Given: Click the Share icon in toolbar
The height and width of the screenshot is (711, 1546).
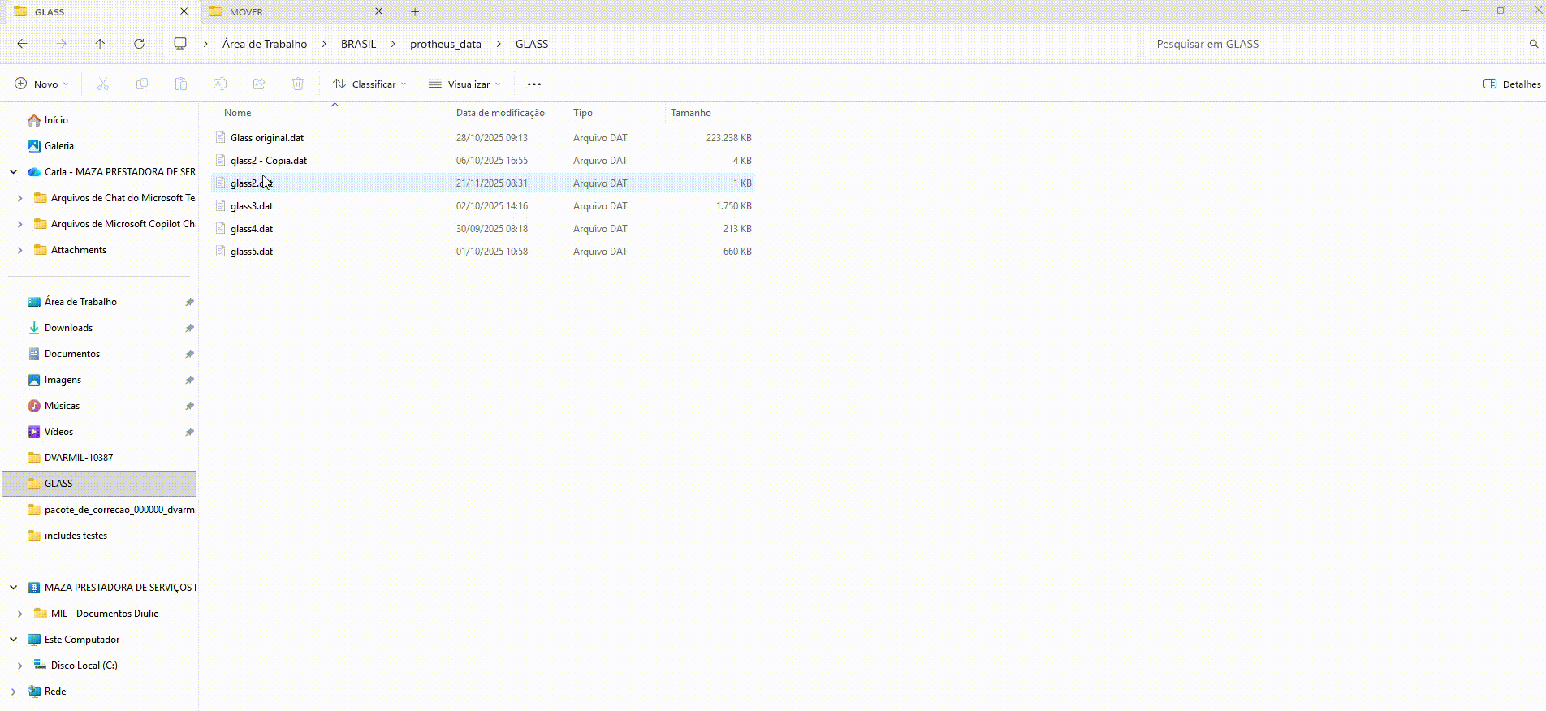Looking at the screenshot, I should tap(259, 84).
